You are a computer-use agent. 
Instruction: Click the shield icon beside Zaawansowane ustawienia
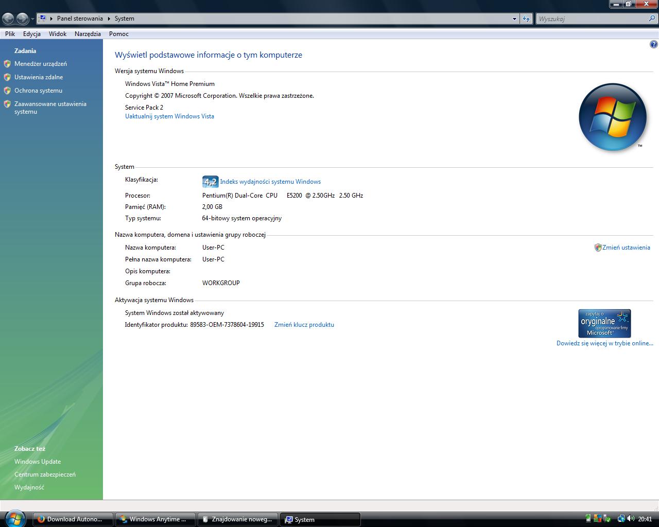[x=7, y=104]
